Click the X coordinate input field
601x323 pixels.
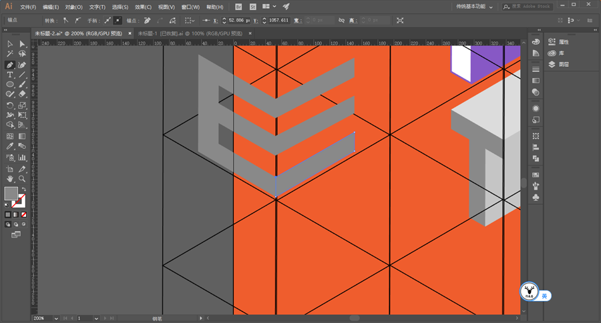pos(239,20)
